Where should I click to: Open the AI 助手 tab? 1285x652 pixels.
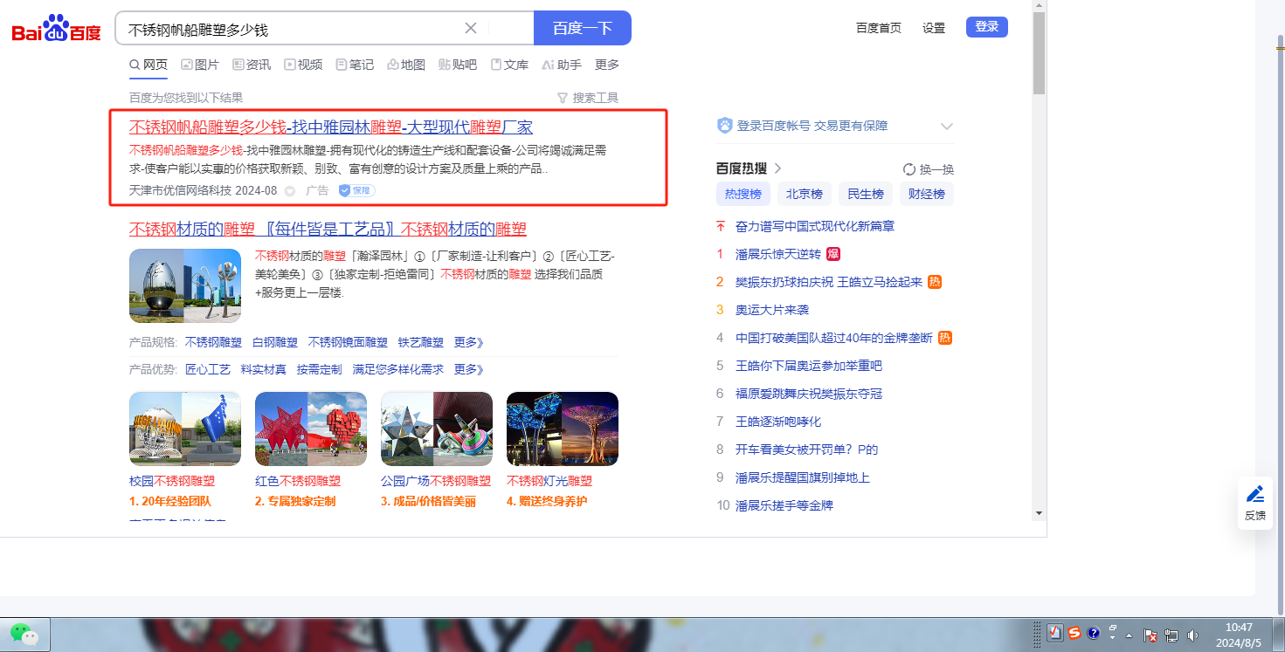point(562,65)
